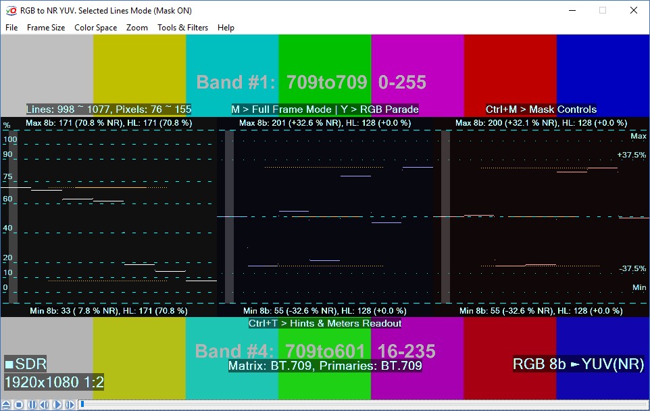
Task: Click 'M > Full Frame Mode' hint text
Action: click(x=280, y=110)
